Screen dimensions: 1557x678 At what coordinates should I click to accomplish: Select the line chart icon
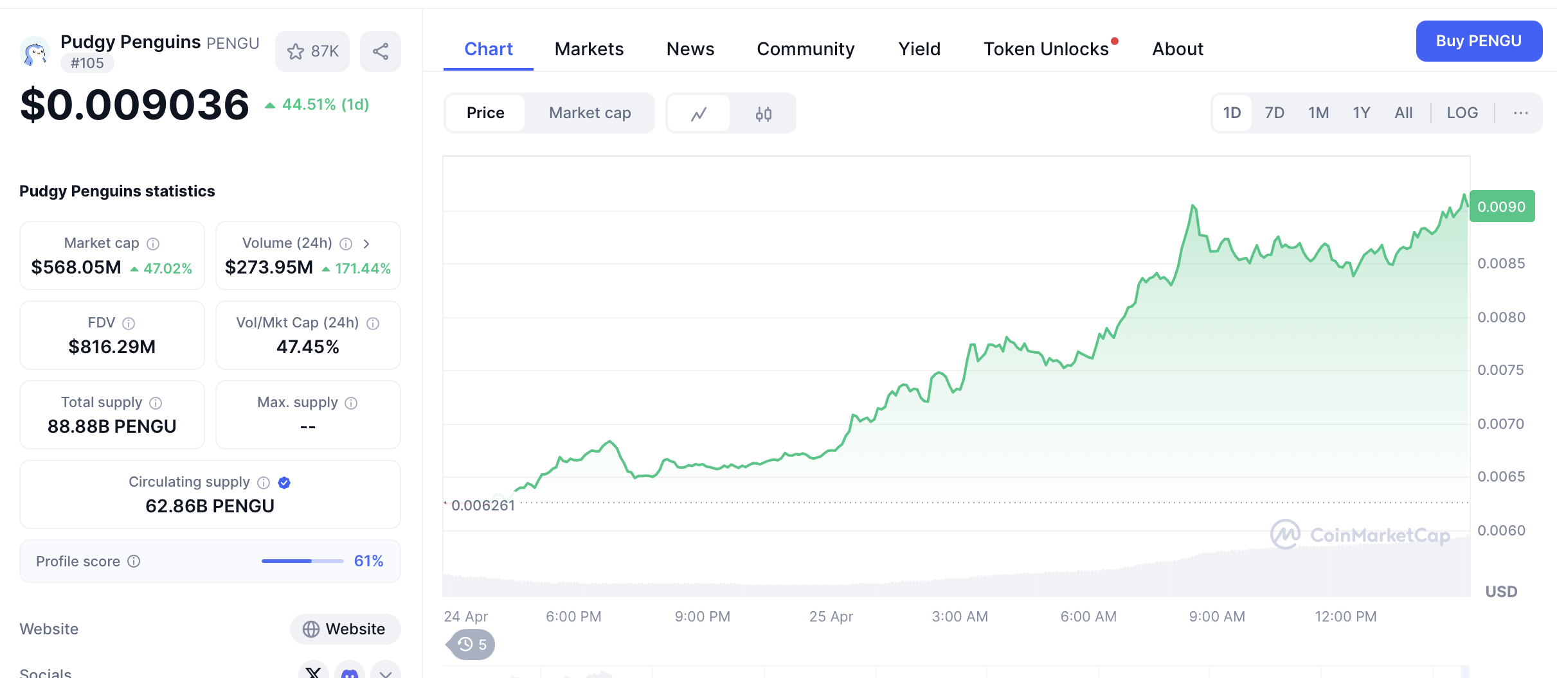pyautogui.click(x=699, y=114)
